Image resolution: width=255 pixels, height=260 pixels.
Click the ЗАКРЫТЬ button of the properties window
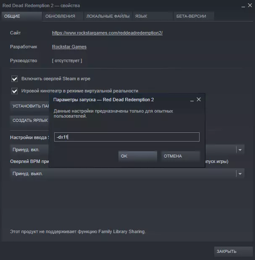tap(233, 251)
